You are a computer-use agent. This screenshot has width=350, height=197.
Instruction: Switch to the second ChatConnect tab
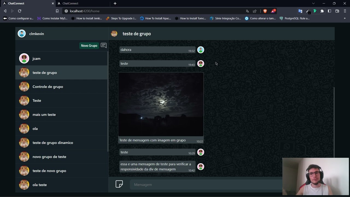tap(83, 3)
